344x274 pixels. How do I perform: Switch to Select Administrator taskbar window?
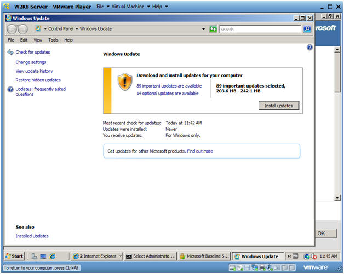tap(150, 256)
